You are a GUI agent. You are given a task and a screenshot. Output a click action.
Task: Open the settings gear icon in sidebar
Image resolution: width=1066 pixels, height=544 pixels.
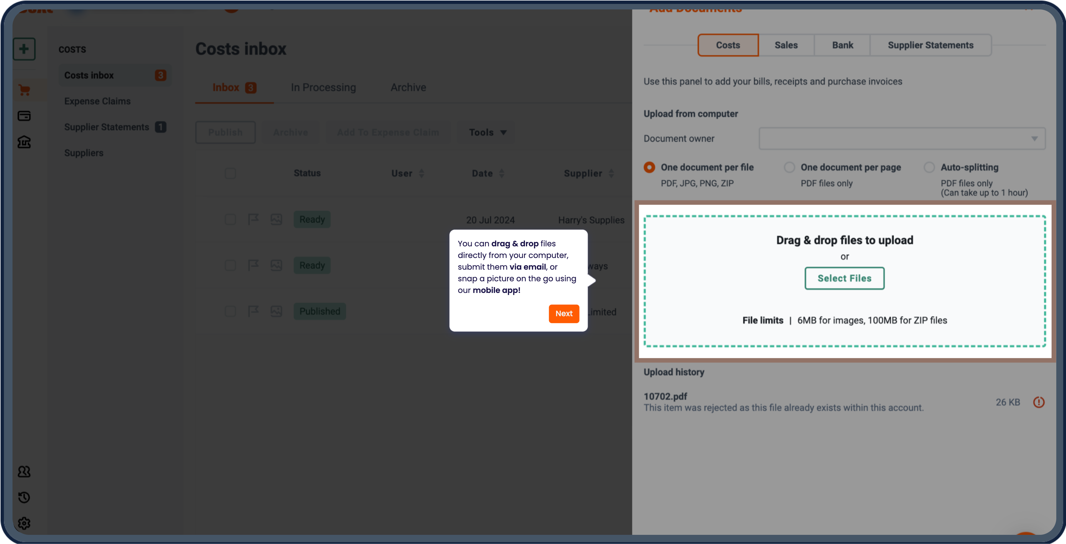[x=24, y=523]
